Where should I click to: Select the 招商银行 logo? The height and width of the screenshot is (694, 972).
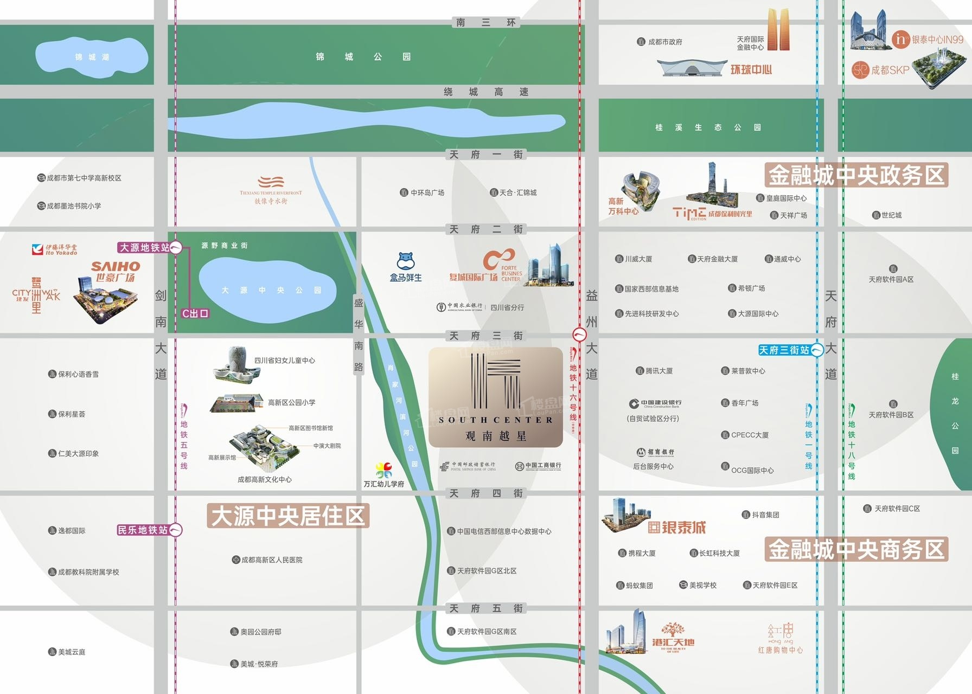point(655,452)
